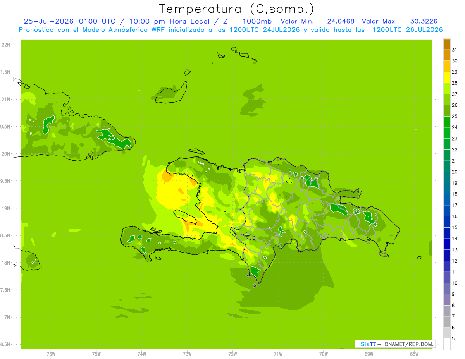Click the "6.5N" latitude axis label
465x359 pixels.
[x=6, y=344]
